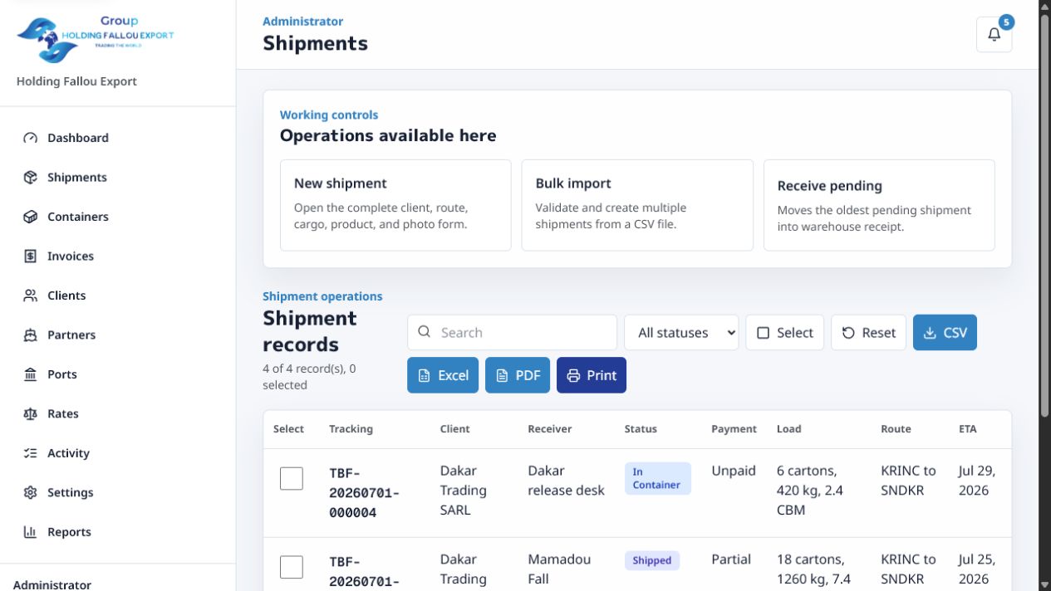Click the printer icon on Print button

pyautogui.click(x=573, y=376)
